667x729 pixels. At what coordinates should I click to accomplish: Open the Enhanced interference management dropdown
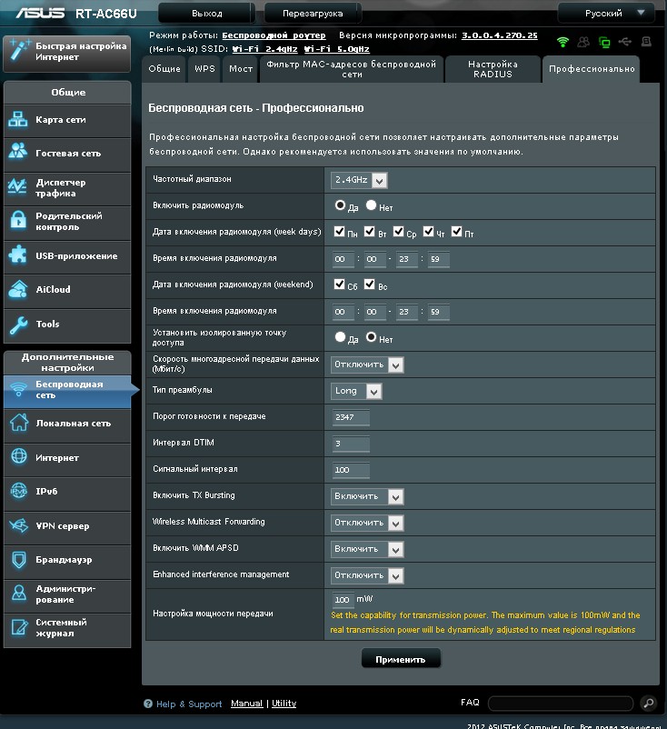tap(367, 575)
